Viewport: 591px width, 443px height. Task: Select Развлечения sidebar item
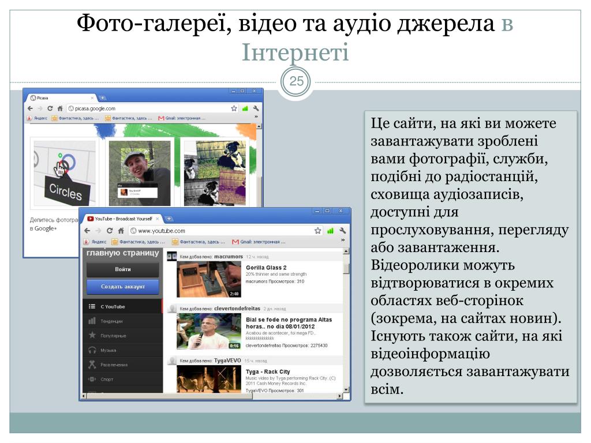[123, 365]
